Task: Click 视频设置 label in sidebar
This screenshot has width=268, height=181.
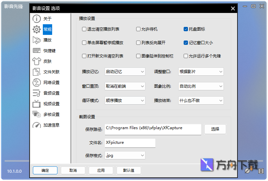Action: pos(51,104)
